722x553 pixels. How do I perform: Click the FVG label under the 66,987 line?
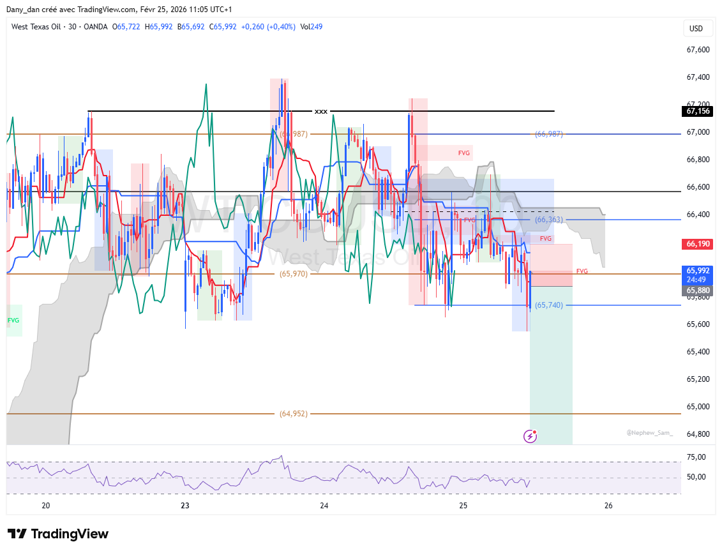pos(463,153)
